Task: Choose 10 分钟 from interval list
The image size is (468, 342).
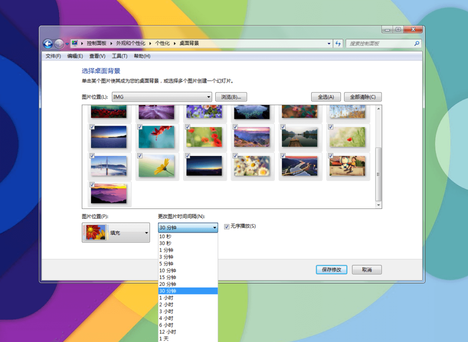Action: coord(188,270)
